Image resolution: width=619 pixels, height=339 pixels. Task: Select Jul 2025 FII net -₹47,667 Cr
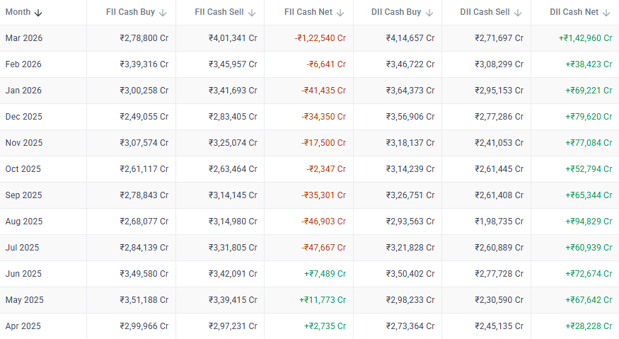click(323, 248)
